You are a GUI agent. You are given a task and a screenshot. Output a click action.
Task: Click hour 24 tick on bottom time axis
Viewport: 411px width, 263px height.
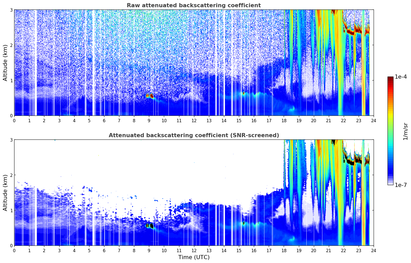pyautogui.click(x=374, y=250)
